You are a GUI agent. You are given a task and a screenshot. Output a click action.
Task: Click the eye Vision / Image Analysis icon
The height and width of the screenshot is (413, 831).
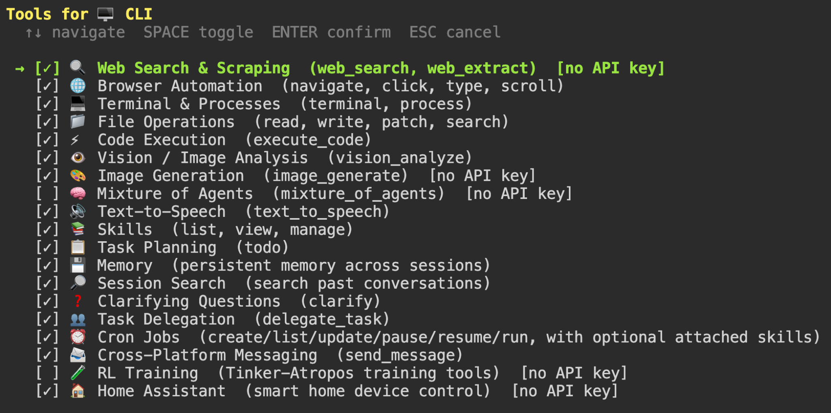[78, 158]
